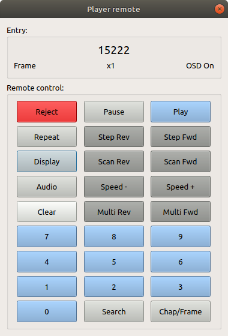
Task: Switch audio channel with the Audio button
Action: tap(47, 187)
